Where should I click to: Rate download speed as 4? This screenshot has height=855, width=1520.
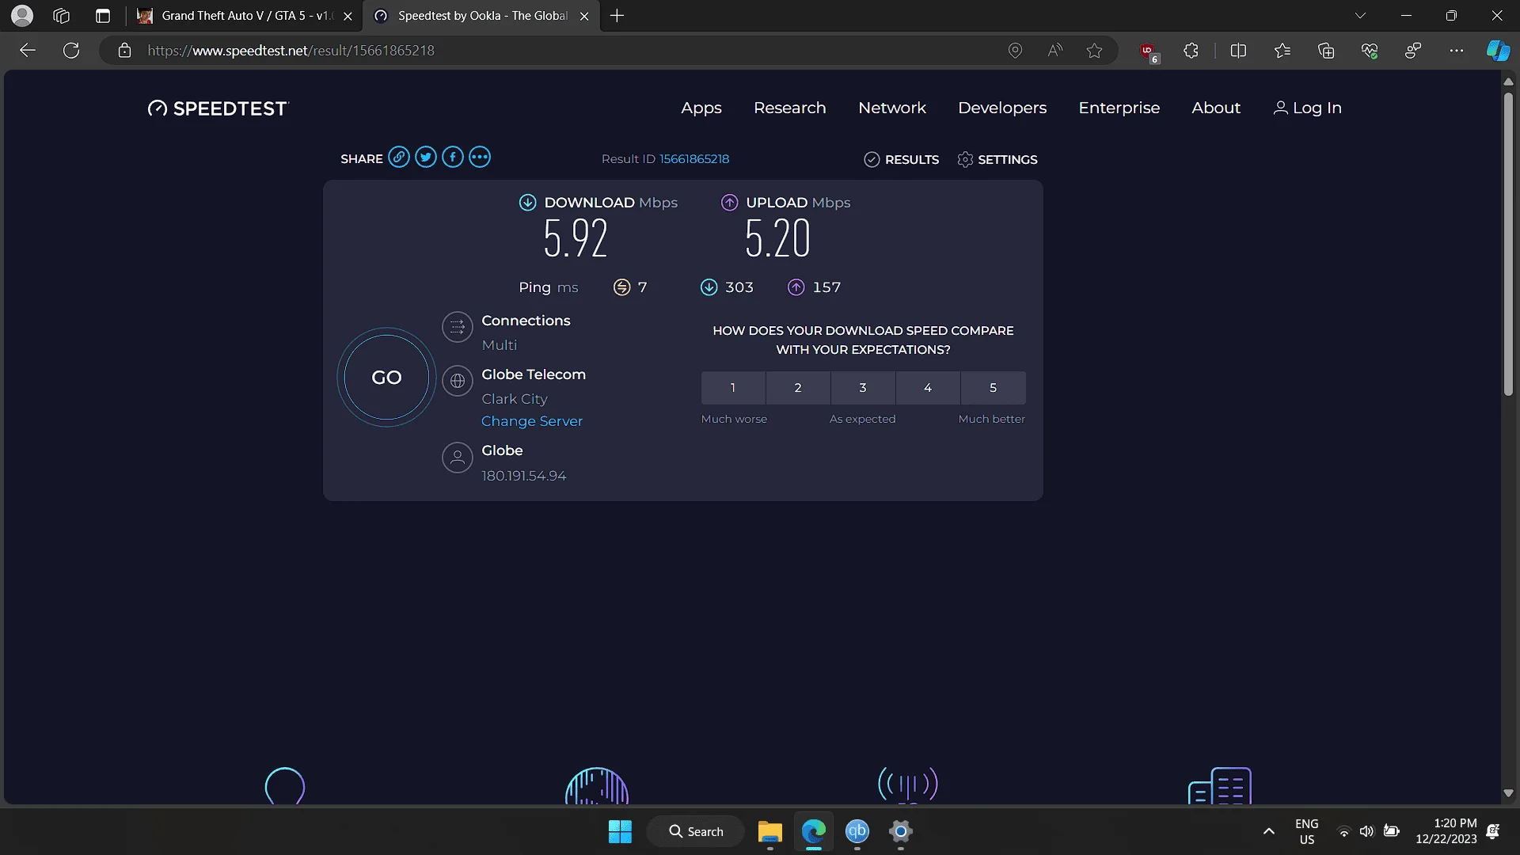point(928,388)
